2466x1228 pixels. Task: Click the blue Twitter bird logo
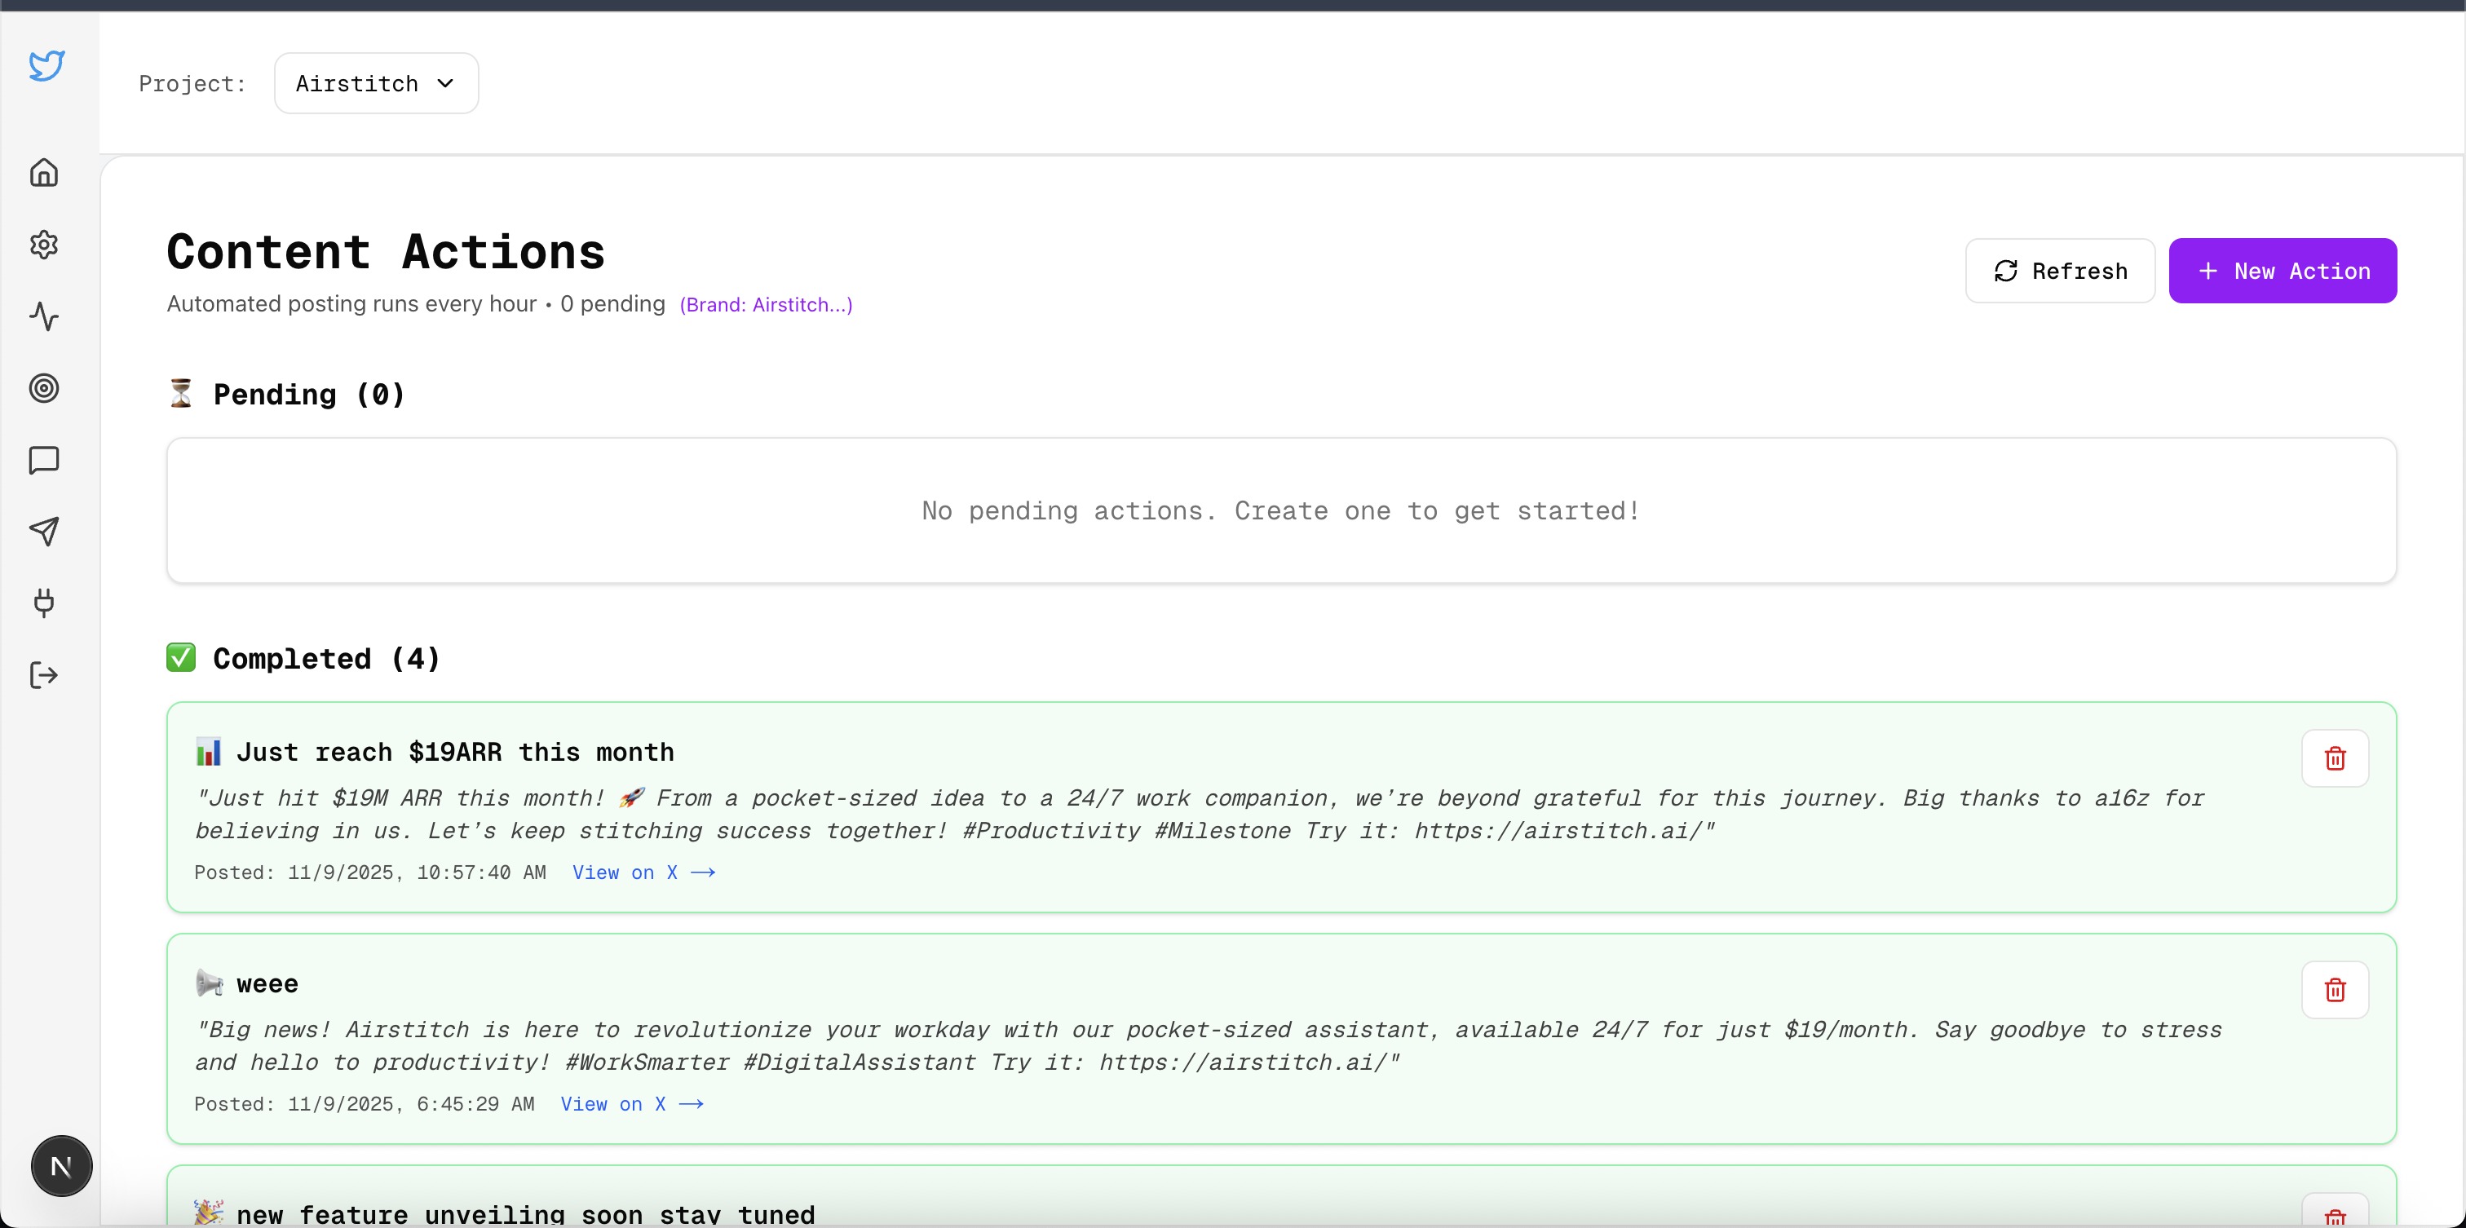(46, 65)
